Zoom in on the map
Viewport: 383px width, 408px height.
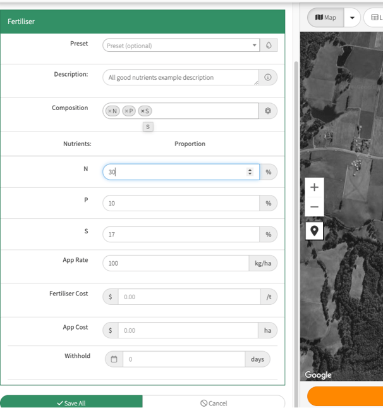click(314, 187)
